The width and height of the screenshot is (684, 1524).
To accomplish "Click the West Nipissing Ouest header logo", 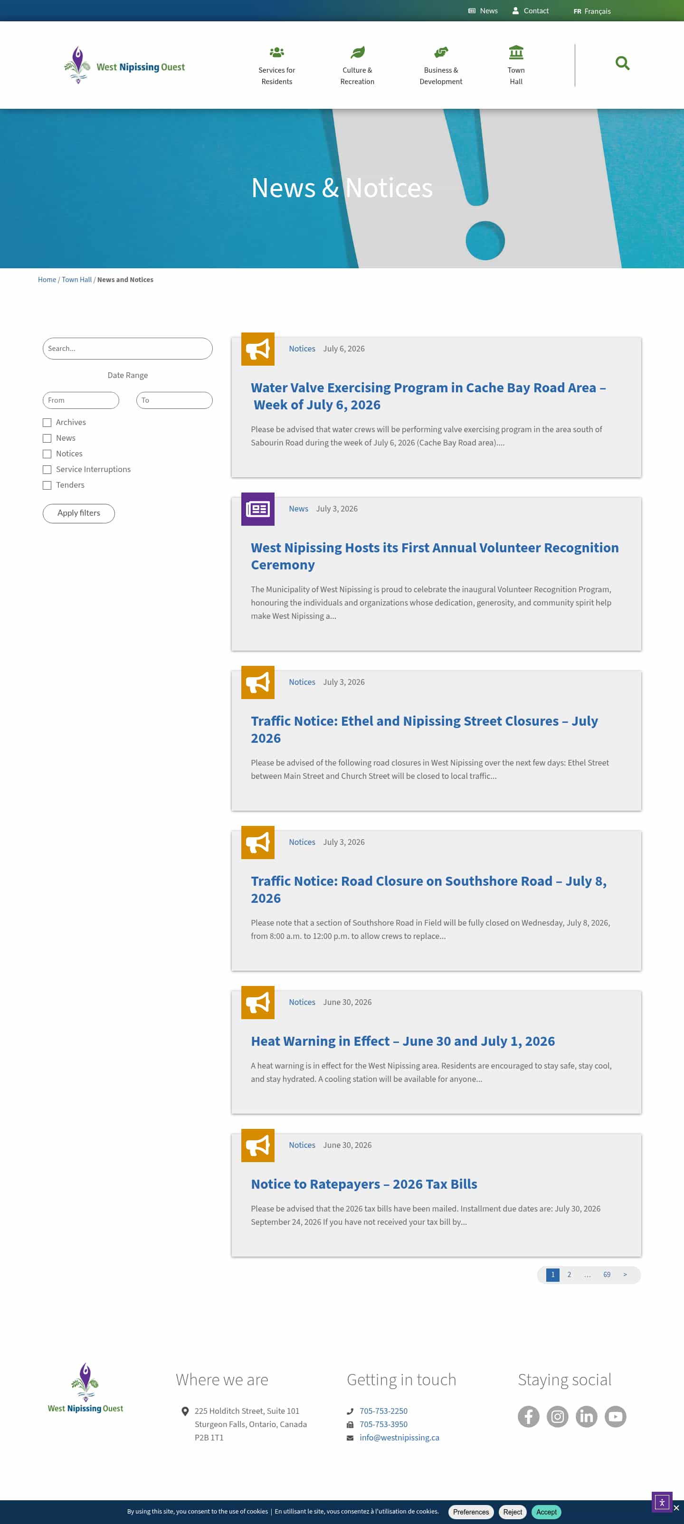I will pyautogui.click(x=124, y=65).
